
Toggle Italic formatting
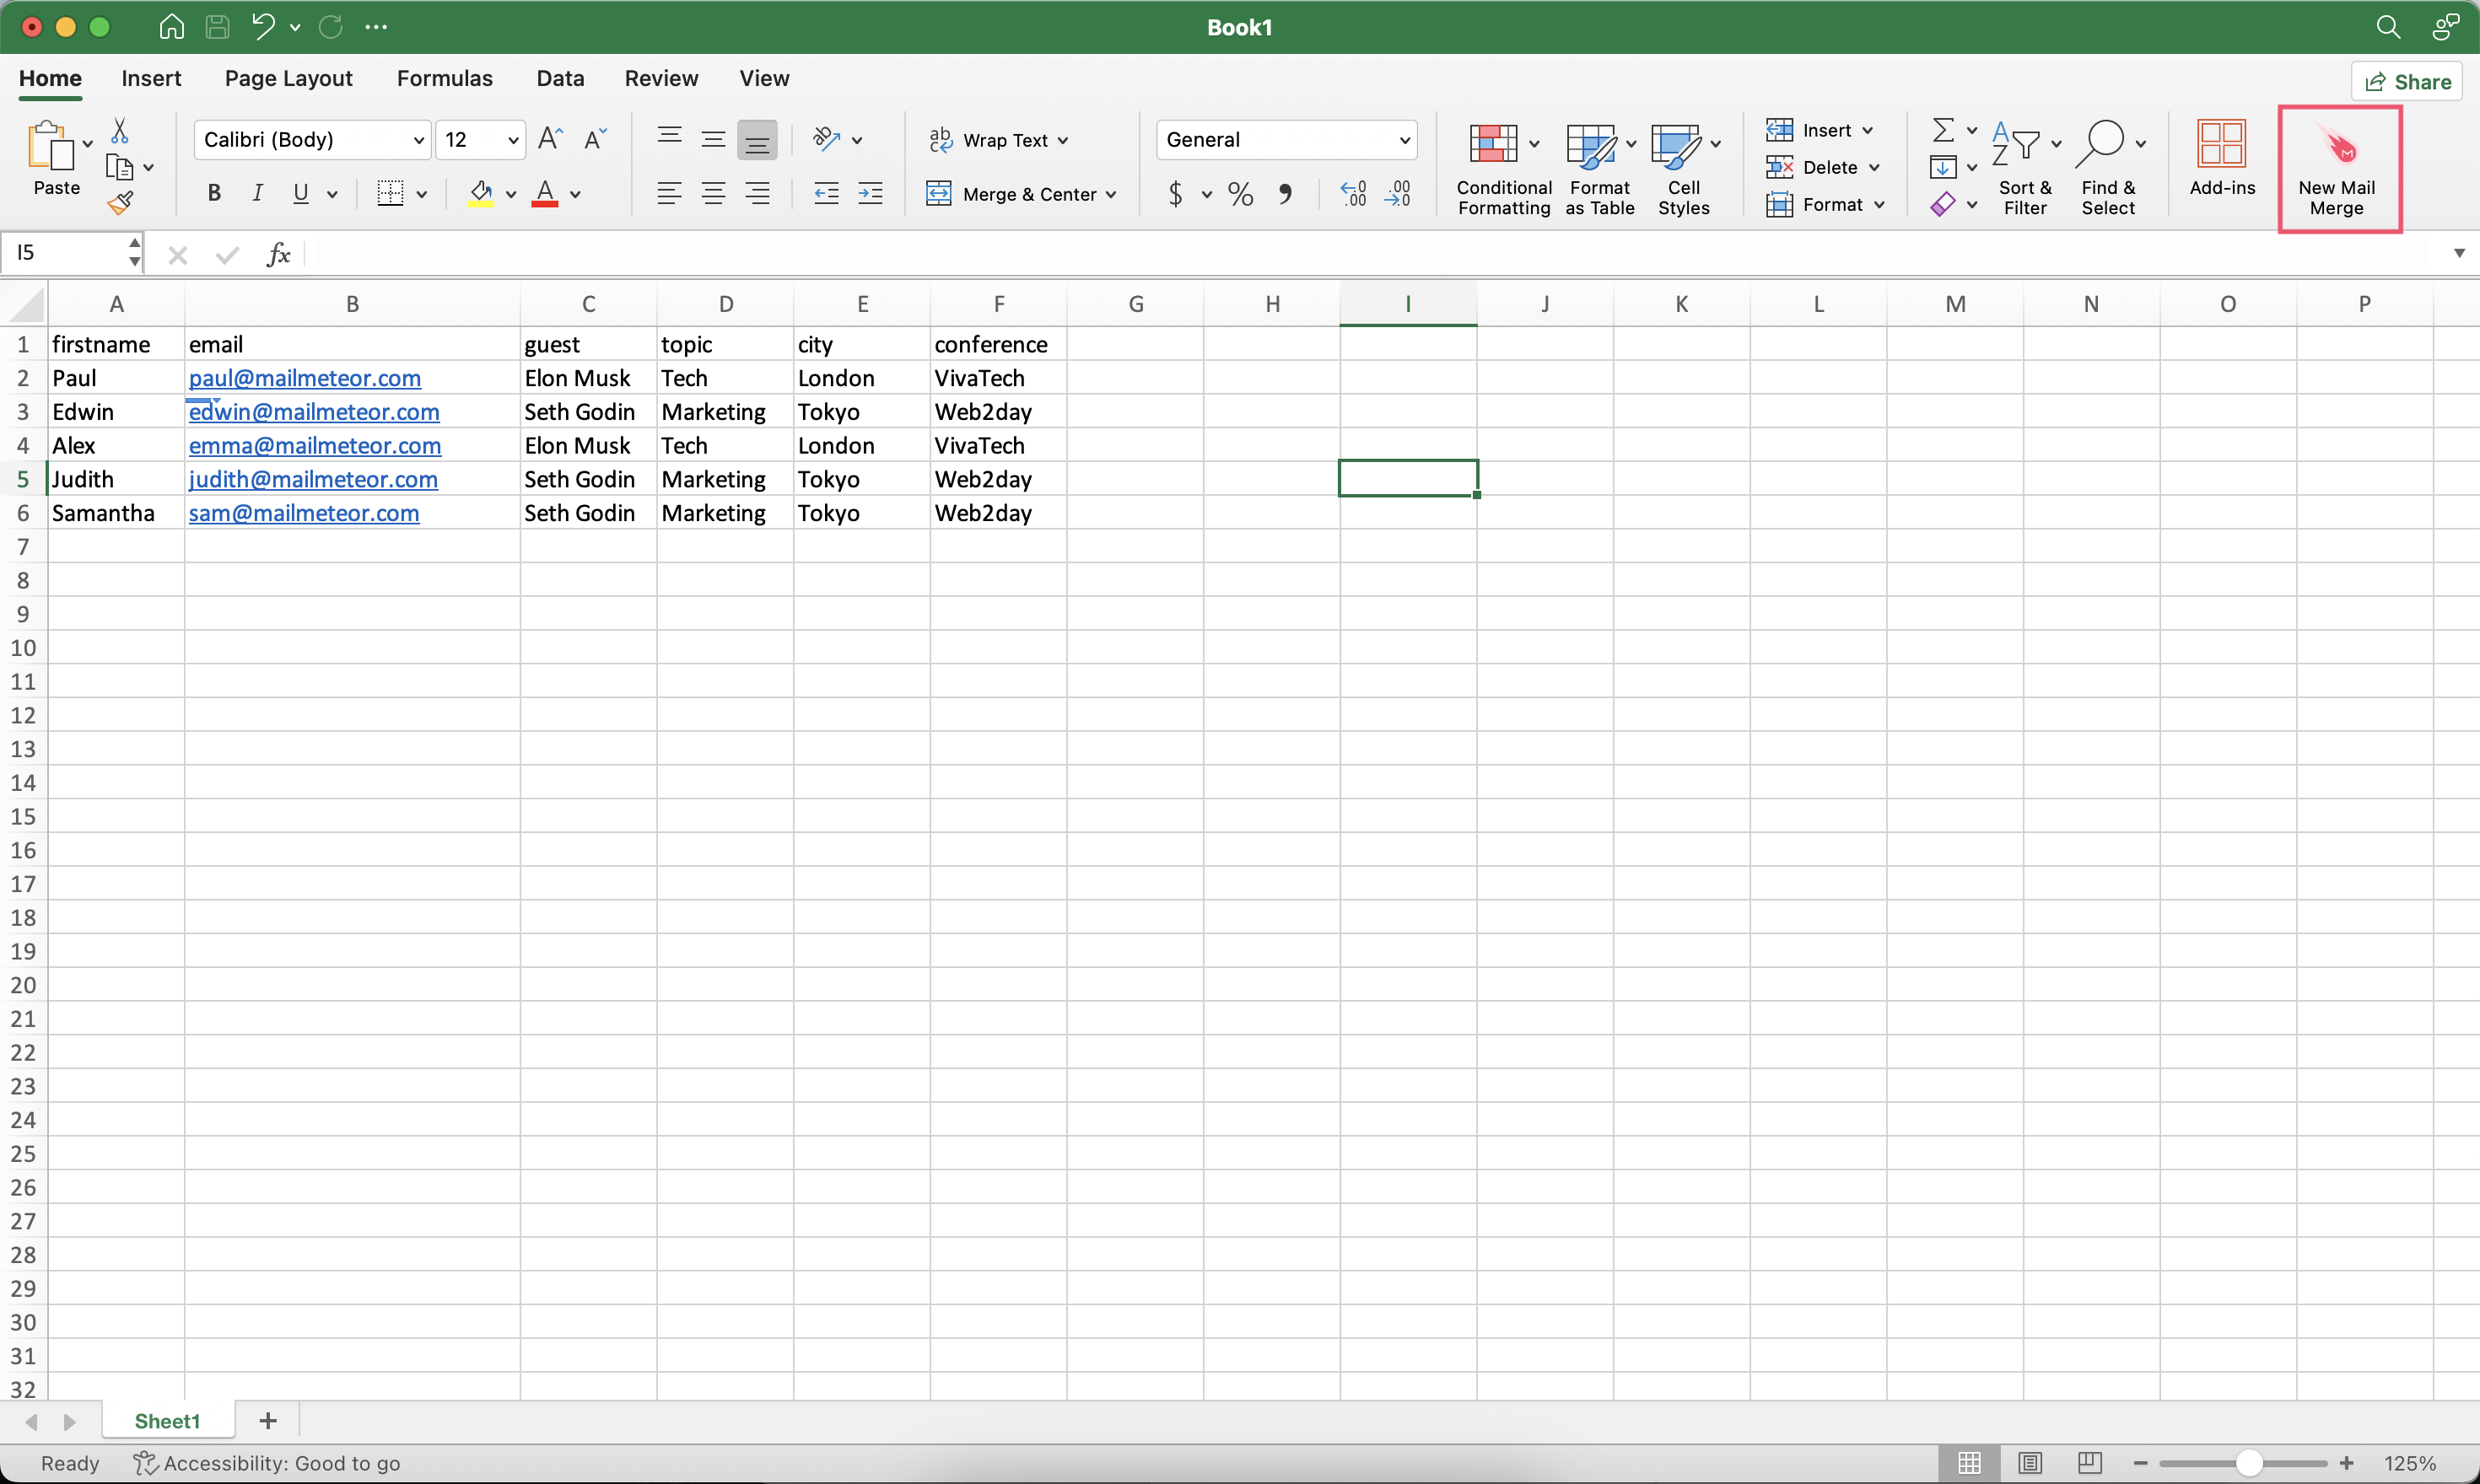point(257,193)
